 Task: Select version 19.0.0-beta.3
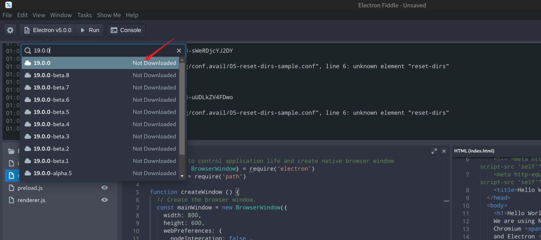click(100, 136)
